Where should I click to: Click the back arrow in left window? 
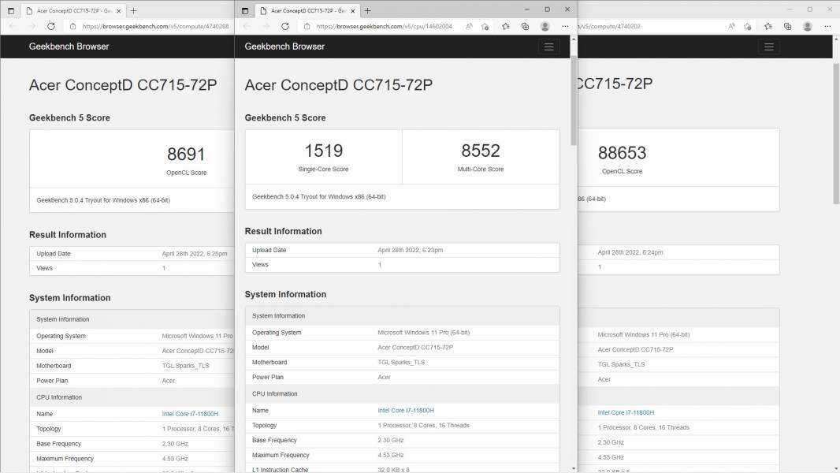click(x=13, y=26)
